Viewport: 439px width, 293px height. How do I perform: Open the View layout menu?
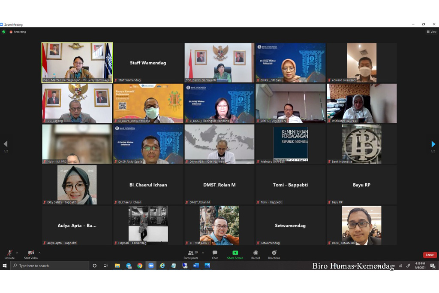pos(431,32)
